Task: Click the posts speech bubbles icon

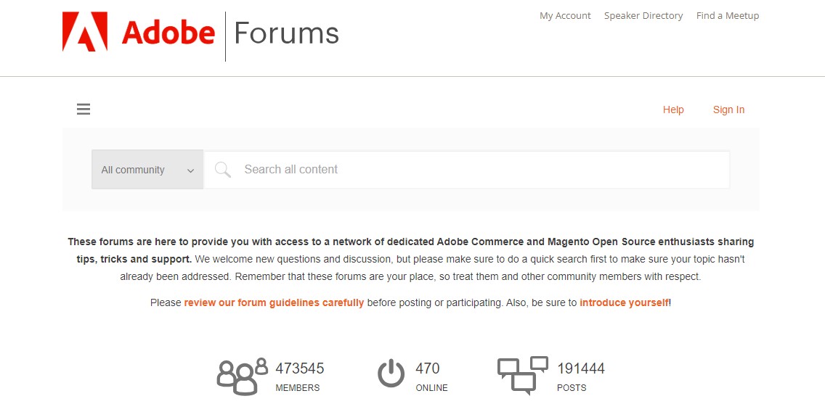Action: 522,375
